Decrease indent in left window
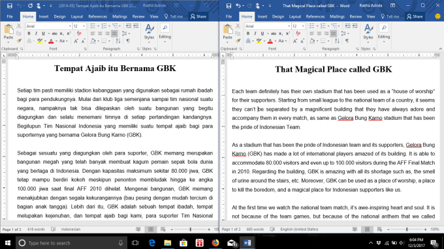 (129, 26)
